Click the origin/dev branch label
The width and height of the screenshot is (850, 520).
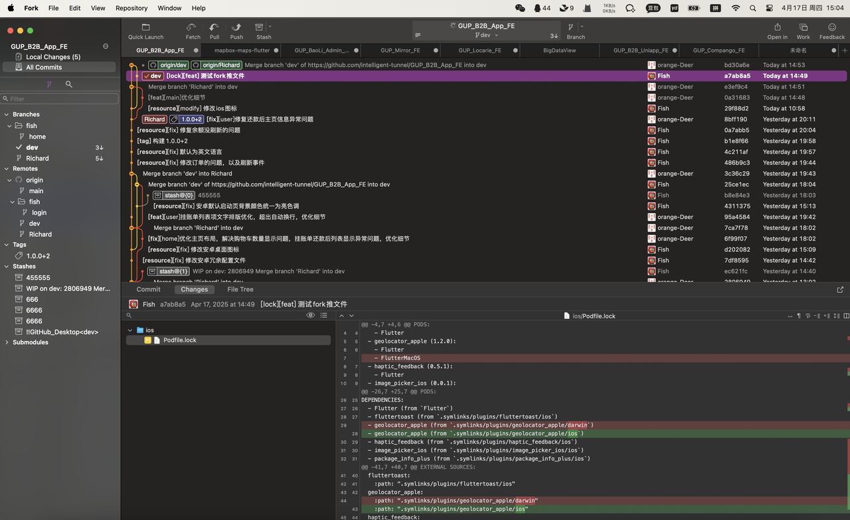click(169, 65)
